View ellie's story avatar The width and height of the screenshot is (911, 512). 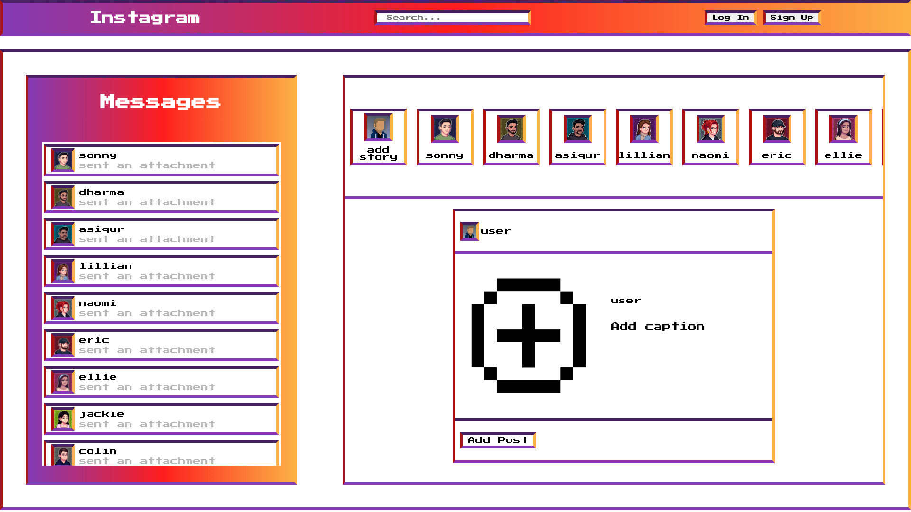tap(844, 129)
